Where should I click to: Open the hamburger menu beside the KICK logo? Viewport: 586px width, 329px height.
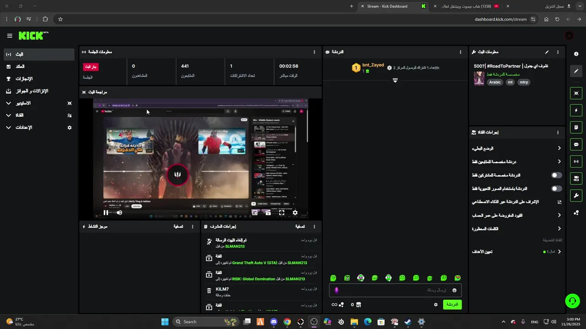10,36
